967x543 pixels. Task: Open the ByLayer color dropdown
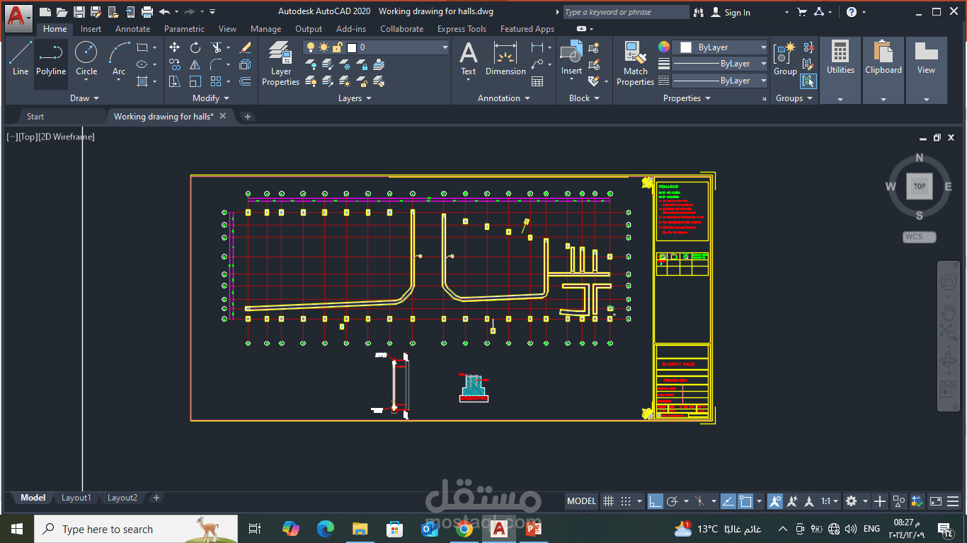[x=763, y=47]
